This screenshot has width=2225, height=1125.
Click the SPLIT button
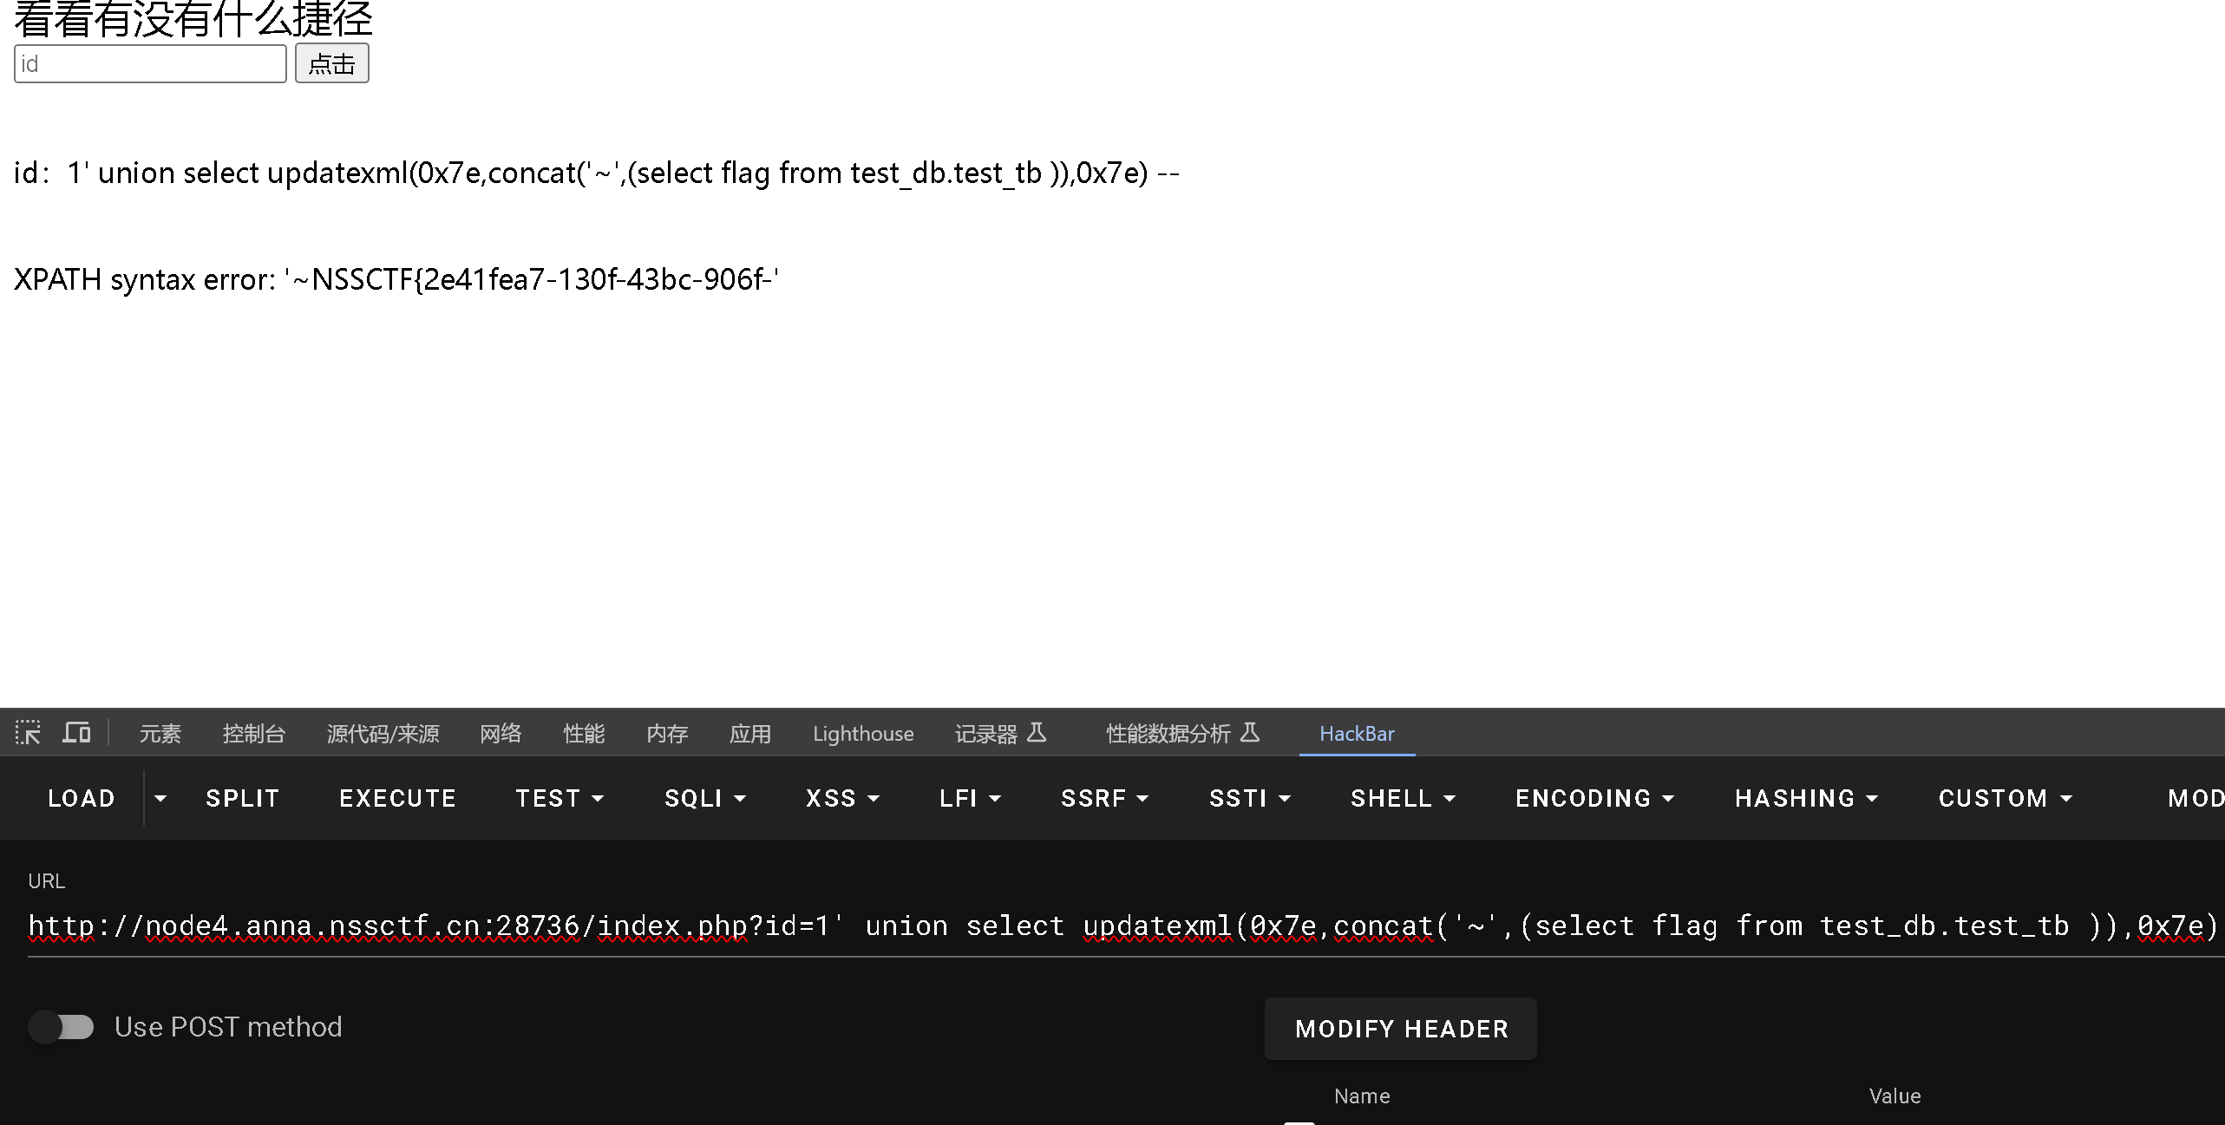242,798
